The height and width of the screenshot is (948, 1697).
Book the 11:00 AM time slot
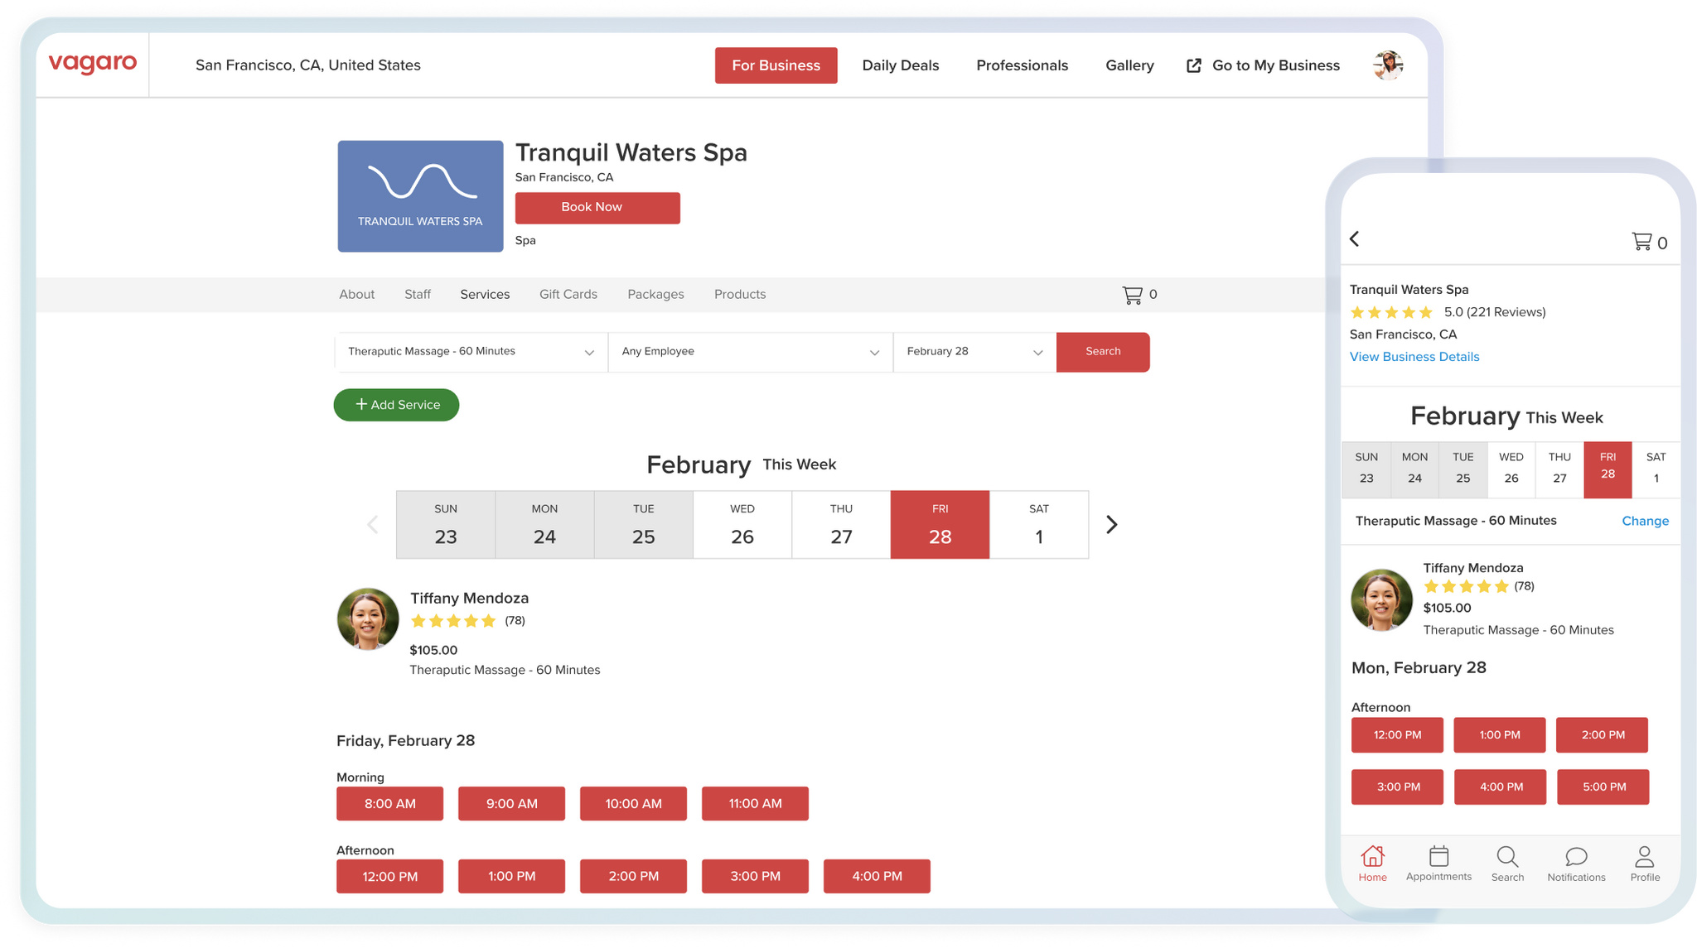(x=755, y=804)
